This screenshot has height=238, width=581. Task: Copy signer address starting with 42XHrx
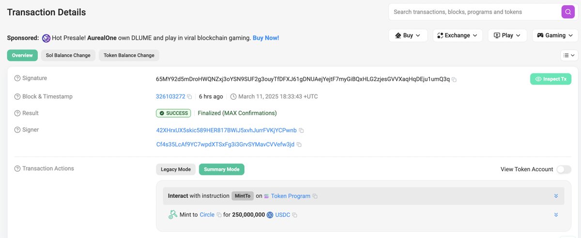pos(301,131)
